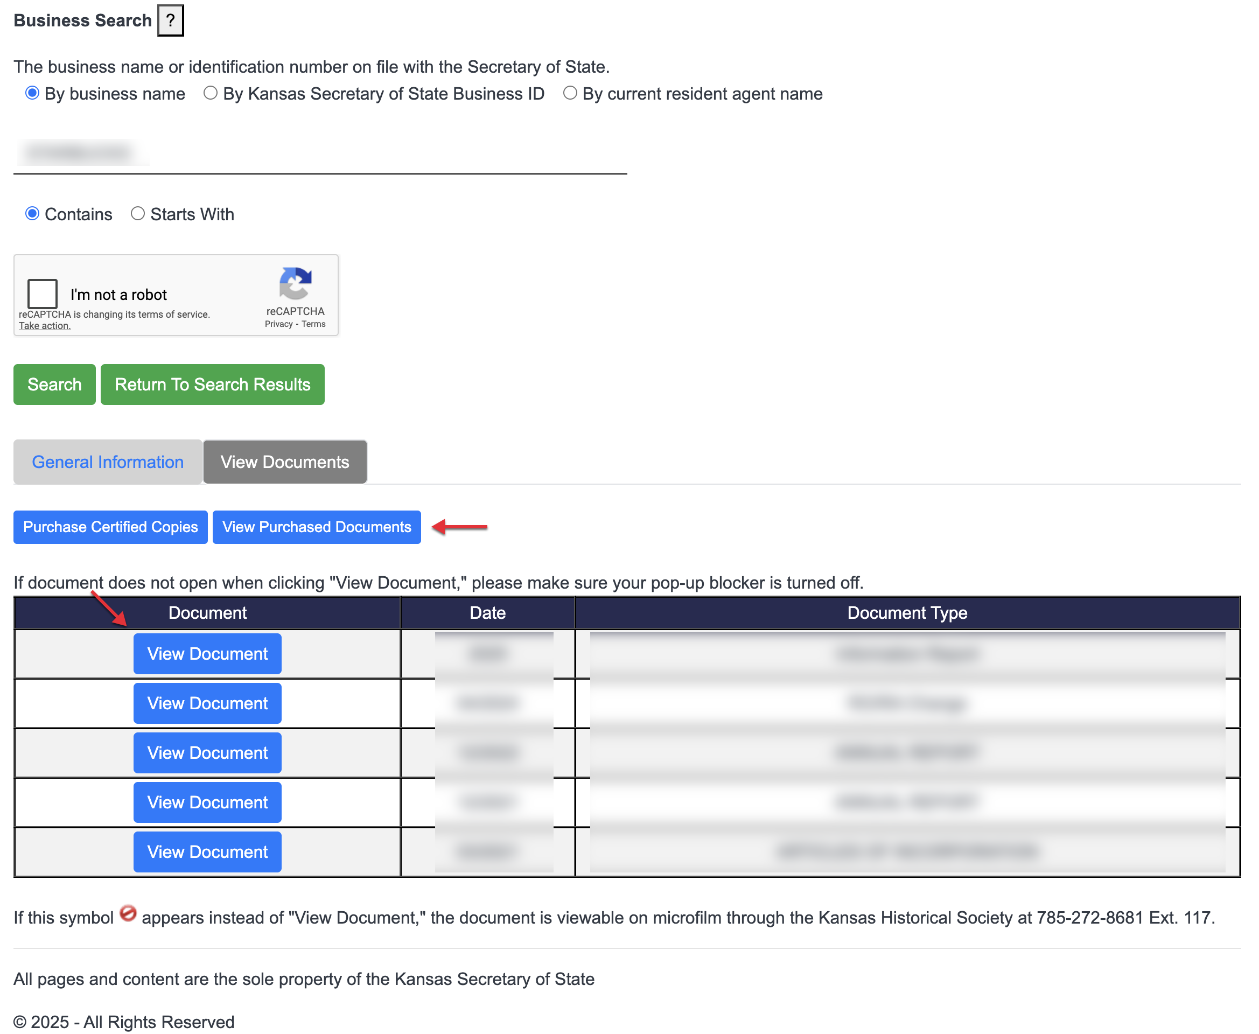Click the reCAPTCHA Take action link
Viewport: 1259px width, 1034px height.
pos(45,326)
